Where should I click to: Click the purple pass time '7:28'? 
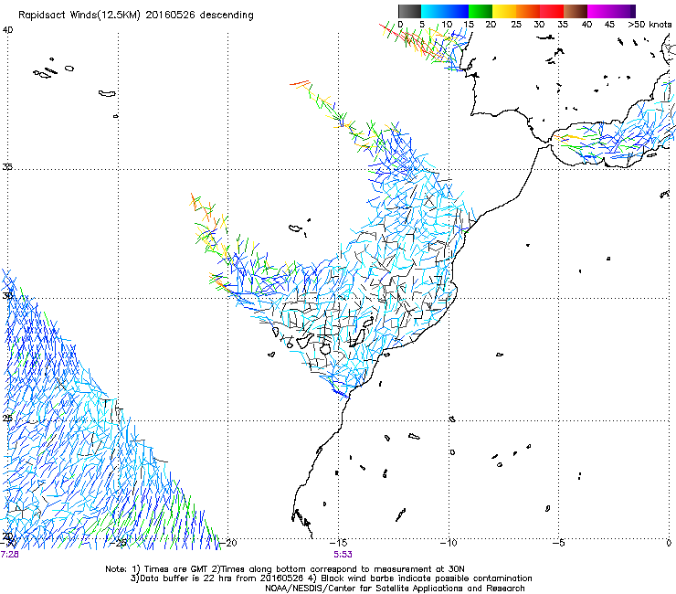(9, 555)
